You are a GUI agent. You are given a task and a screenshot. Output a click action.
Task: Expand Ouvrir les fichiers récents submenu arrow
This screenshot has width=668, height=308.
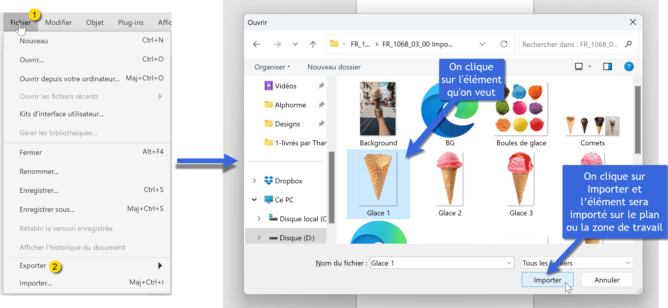(x=160, y=96)
